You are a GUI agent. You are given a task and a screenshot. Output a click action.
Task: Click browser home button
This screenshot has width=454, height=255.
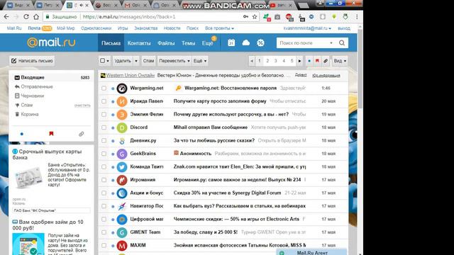click(x=36, y=17)
